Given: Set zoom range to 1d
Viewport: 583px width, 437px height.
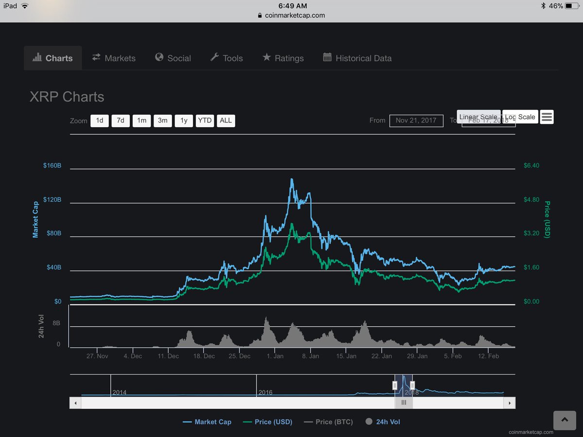Looking at the screenshot, I should tap(100, 120).
